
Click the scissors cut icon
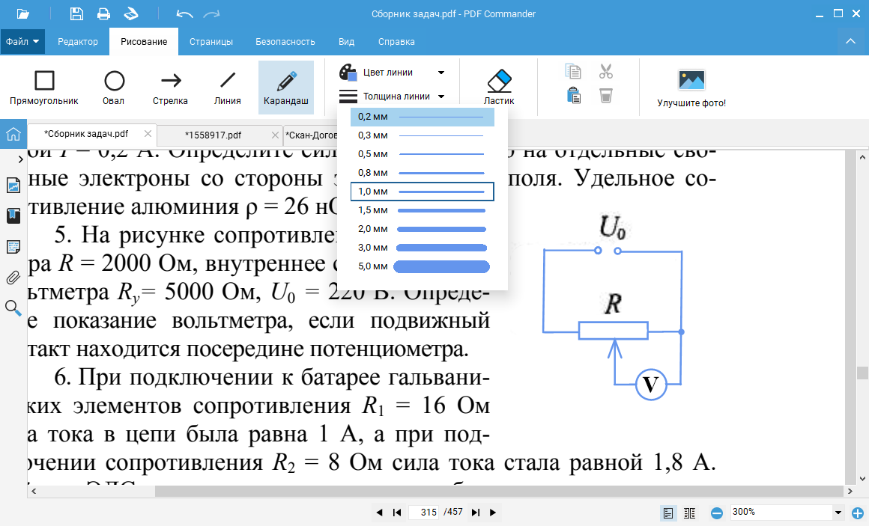(x=606, y=71)
